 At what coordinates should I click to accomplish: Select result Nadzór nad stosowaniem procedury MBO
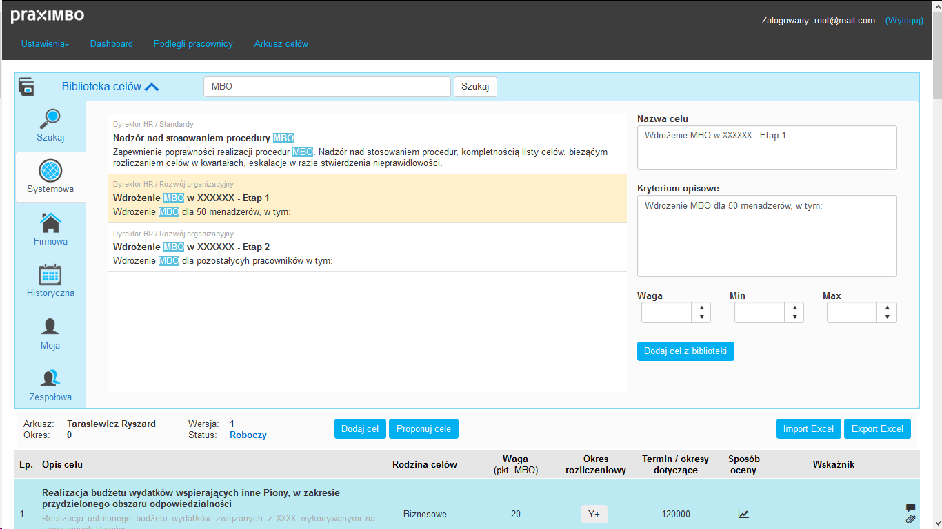[368, 145]
